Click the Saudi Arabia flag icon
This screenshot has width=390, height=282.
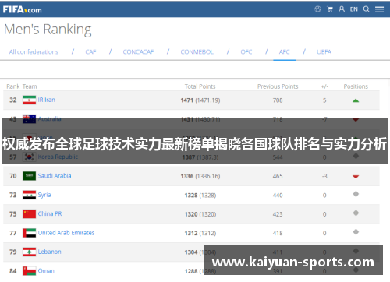coord(29,176)
